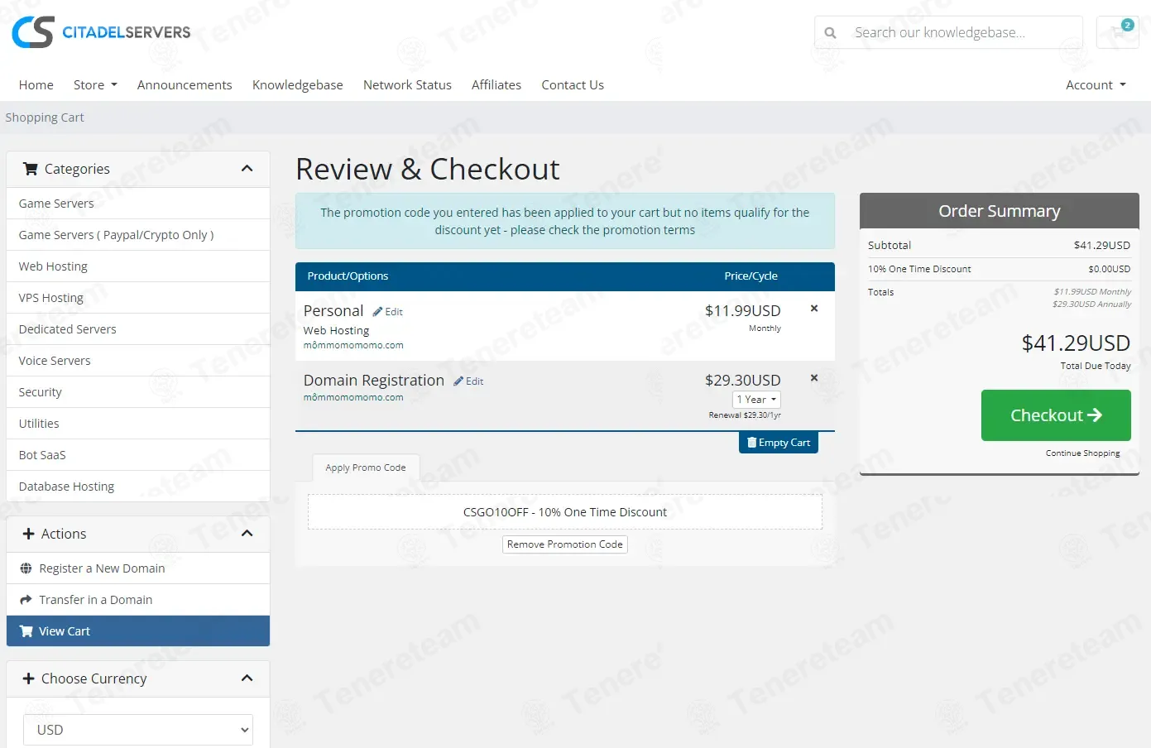Viewport: 1151px width, 748px height.
Task: Click the pencil Edit icon for Domain Registration
Action: [458, 381]
